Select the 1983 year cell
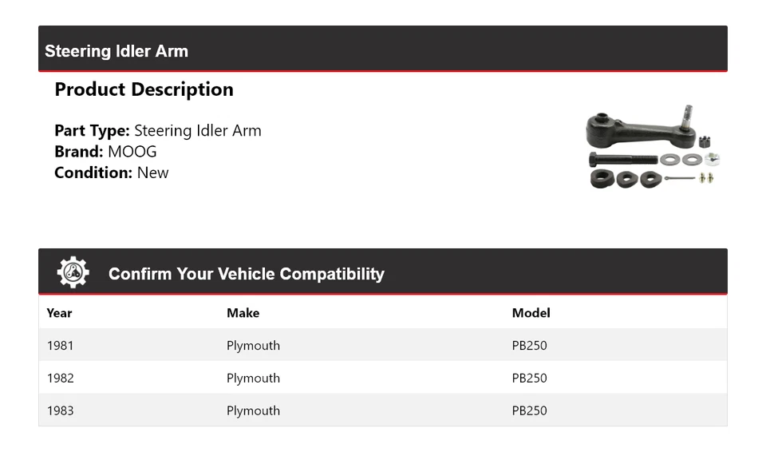Screen dimensions: 766x452 60,410
